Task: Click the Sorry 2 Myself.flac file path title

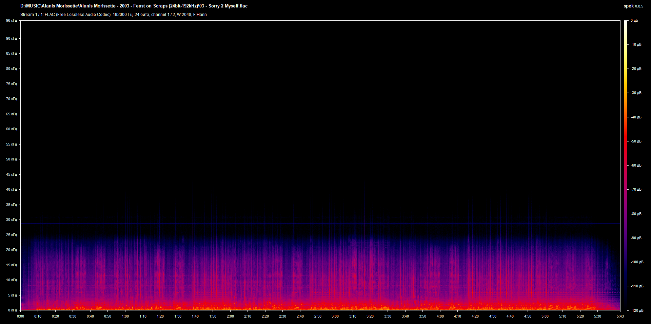Action: [x=134, y=6]
